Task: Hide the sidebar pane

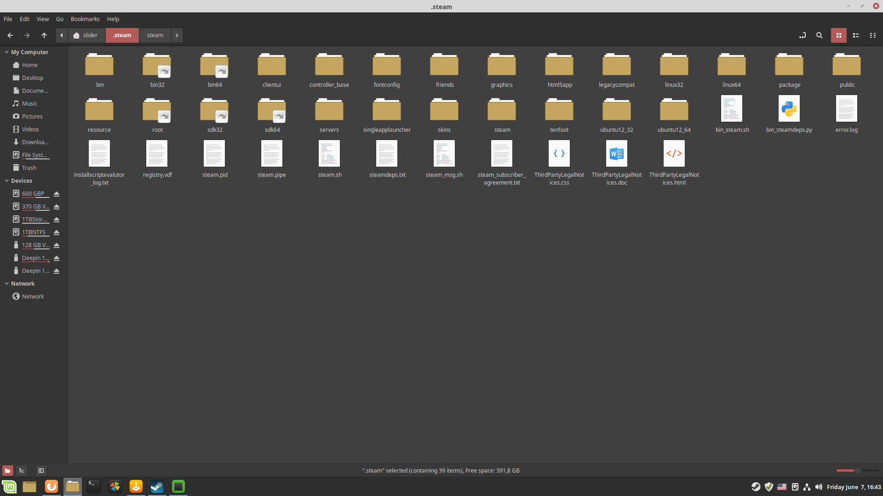Action: coord(41,470)
